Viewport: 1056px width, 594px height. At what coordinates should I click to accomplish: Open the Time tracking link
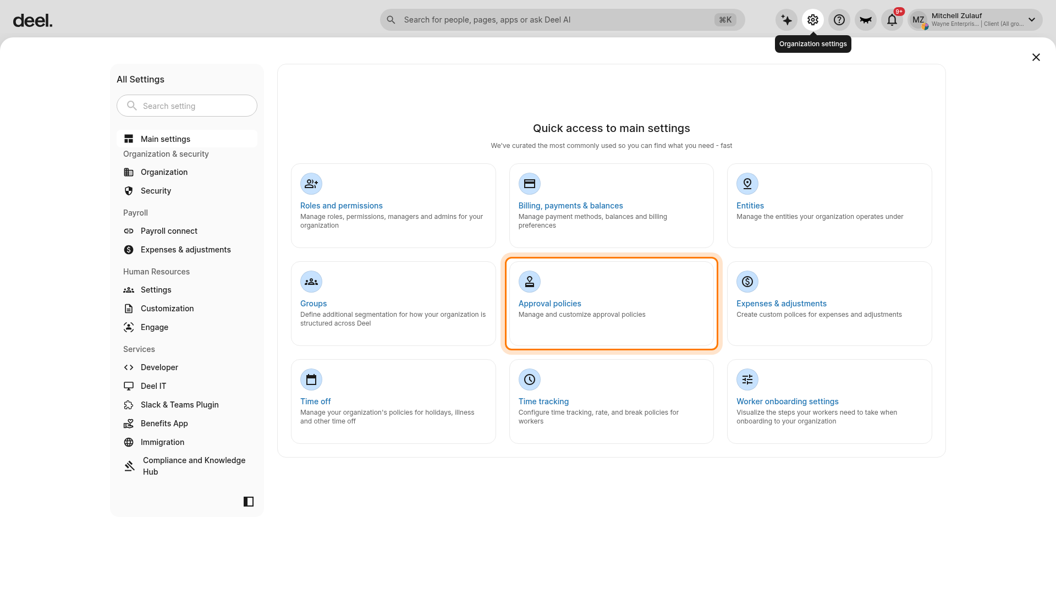543,402
